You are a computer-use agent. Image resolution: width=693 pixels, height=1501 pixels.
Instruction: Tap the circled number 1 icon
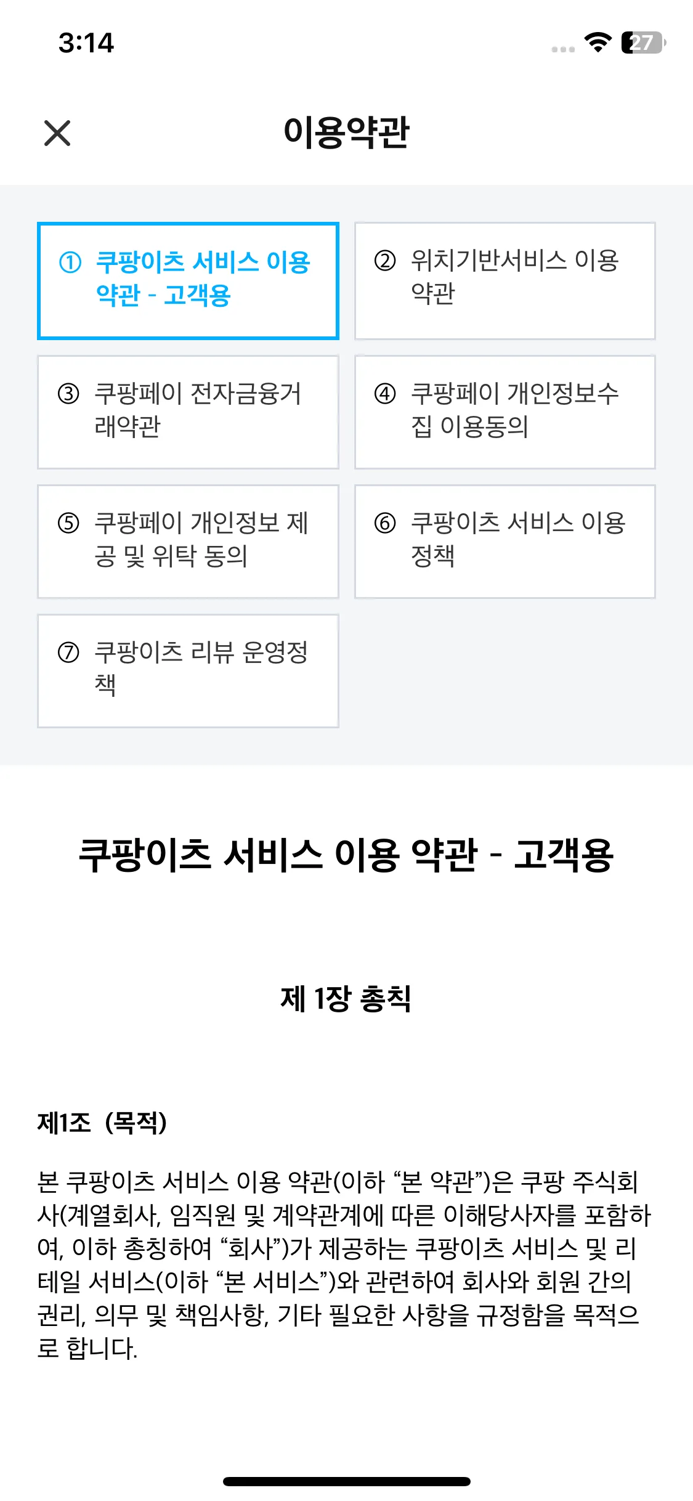[x=70, y=262]
